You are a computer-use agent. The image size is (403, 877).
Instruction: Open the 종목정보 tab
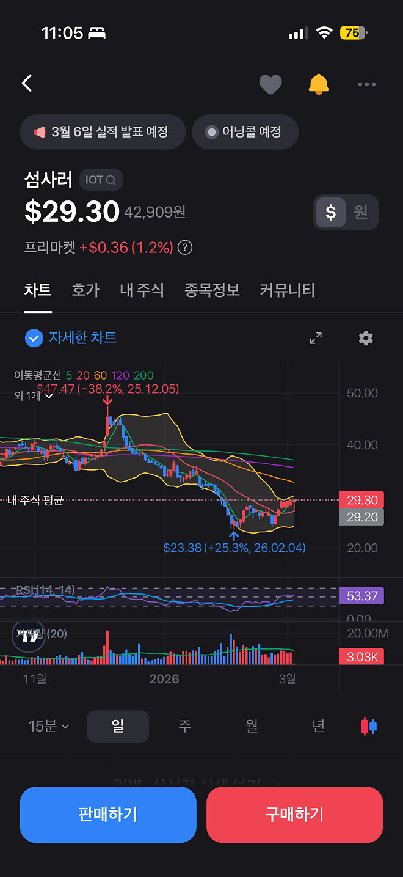pos(212,290)
